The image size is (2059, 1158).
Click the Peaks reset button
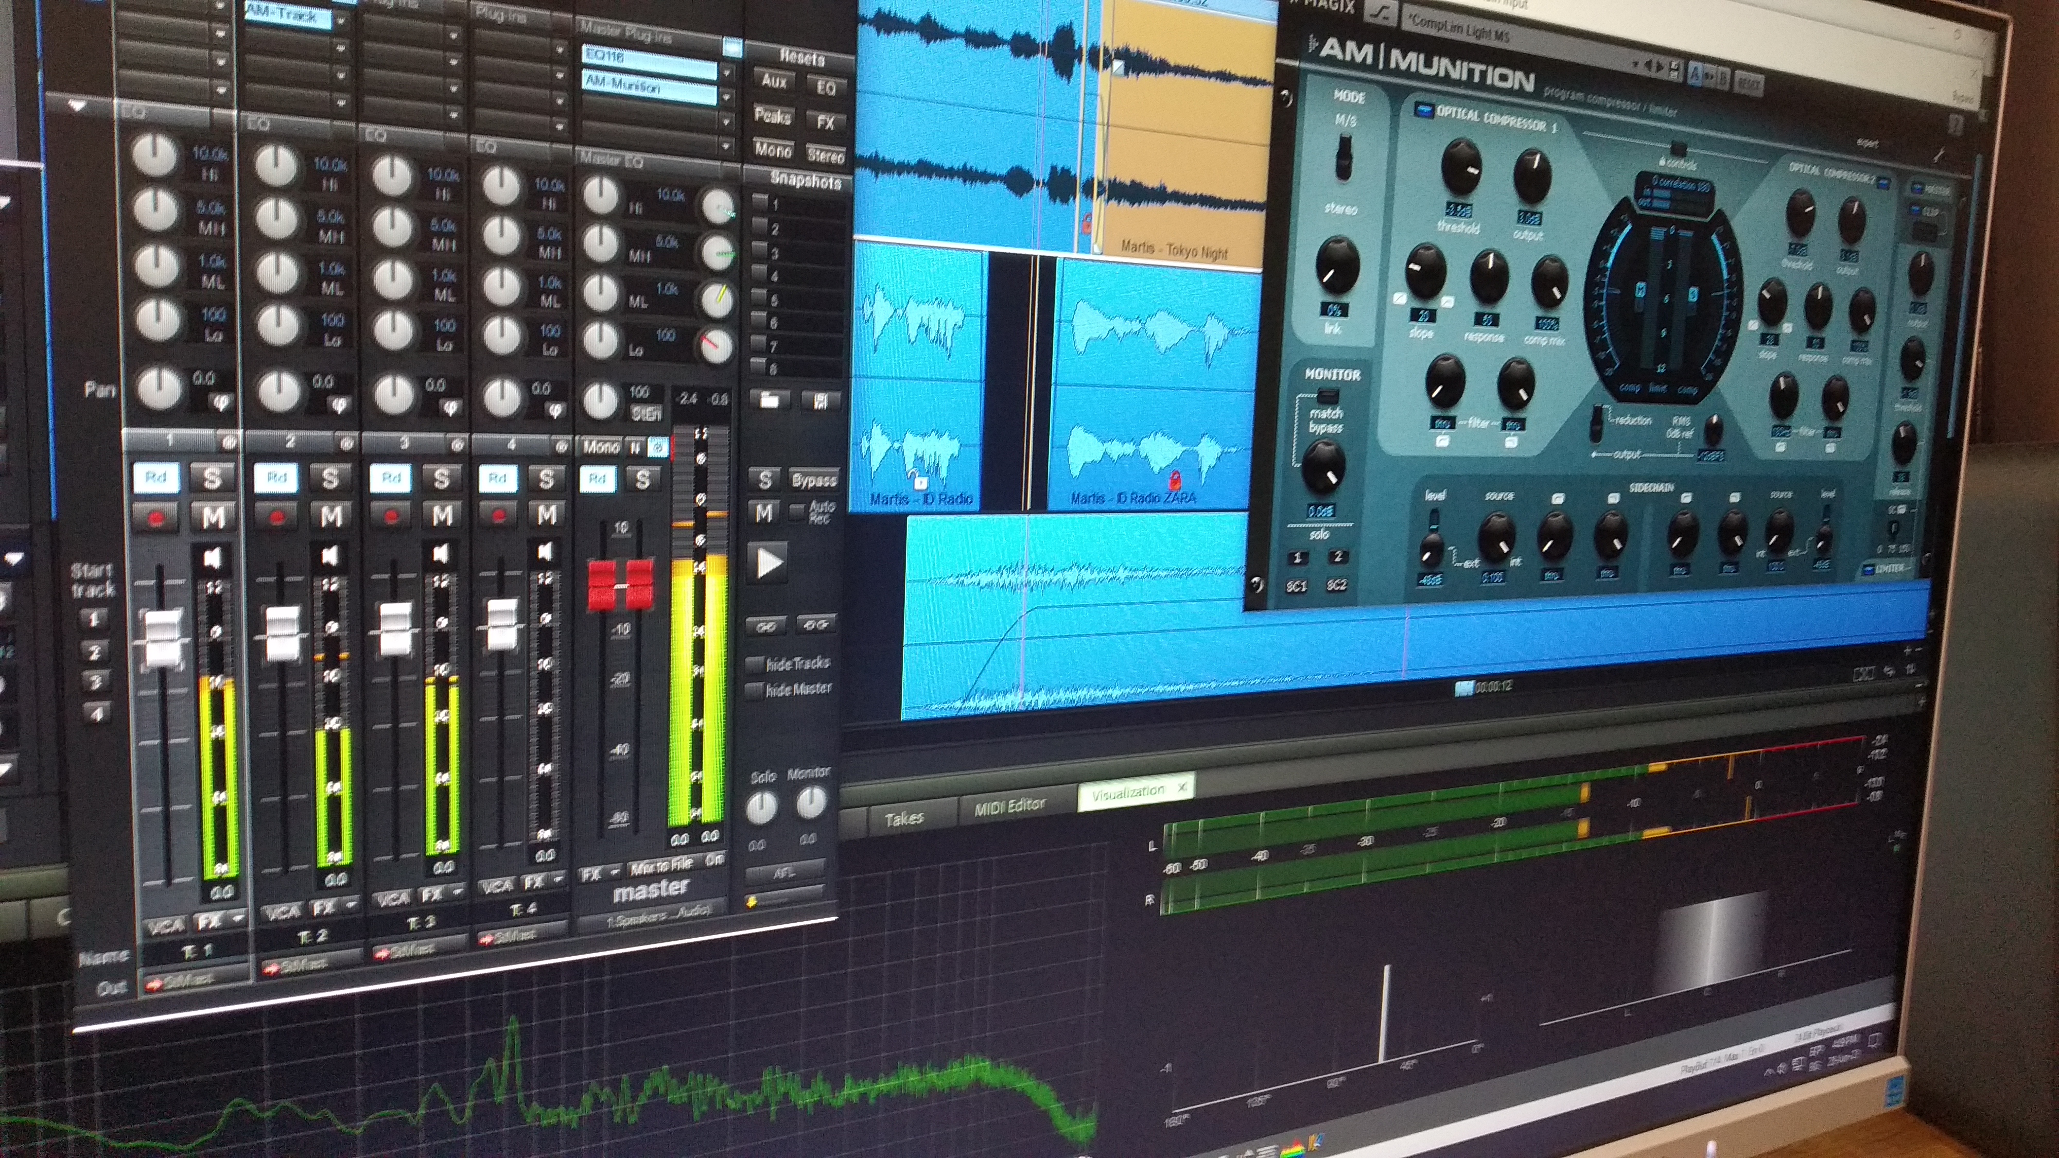click(x=773, y=117)
